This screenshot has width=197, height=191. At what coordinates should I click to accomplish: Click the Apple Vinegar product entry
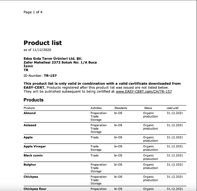34,146
